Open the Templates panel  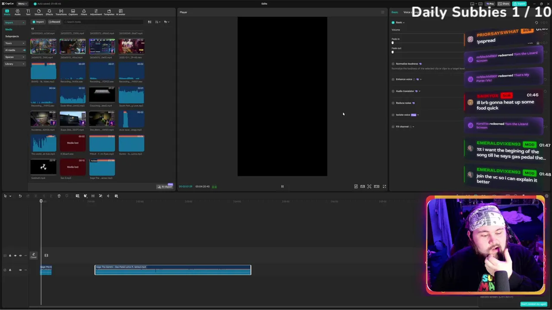pyautogui.click(x=109, y=12)
